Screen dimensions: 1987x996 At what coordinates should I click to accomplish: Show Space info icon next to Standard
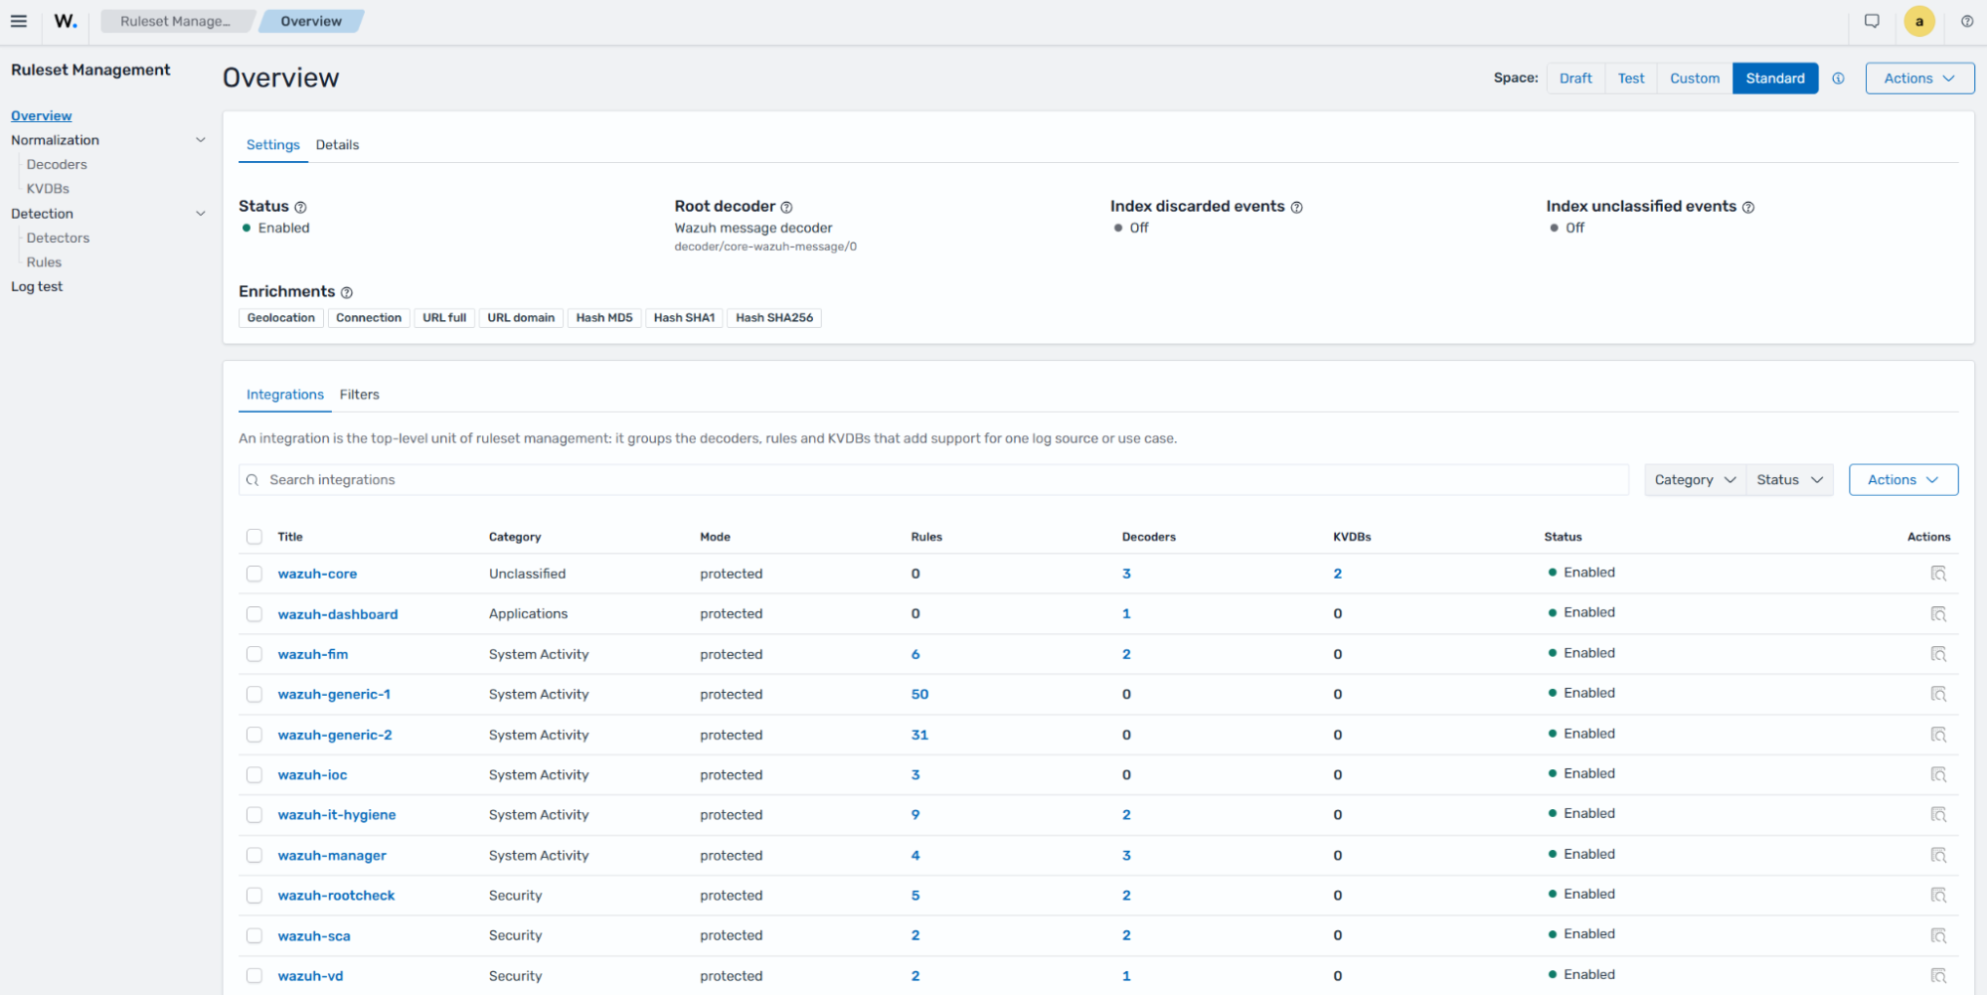click(x=1838, y=79)
